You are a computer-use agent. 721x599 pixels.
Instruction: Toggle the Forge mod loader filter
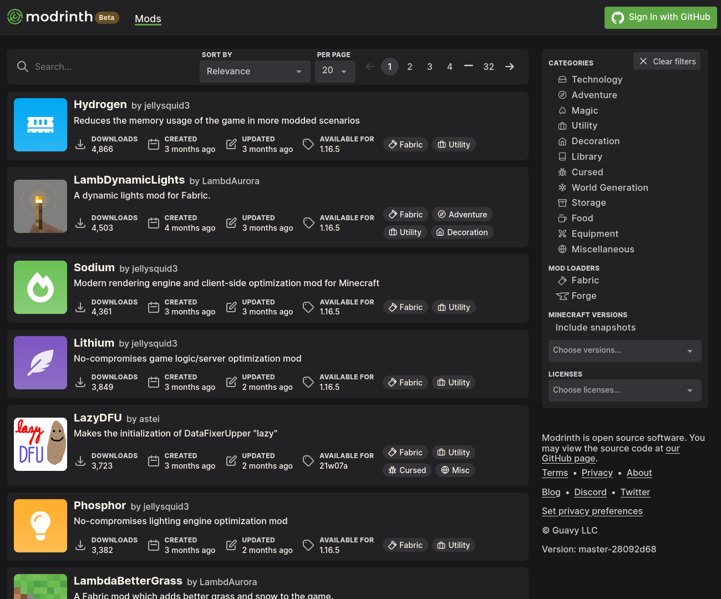[x=576, y=296]
